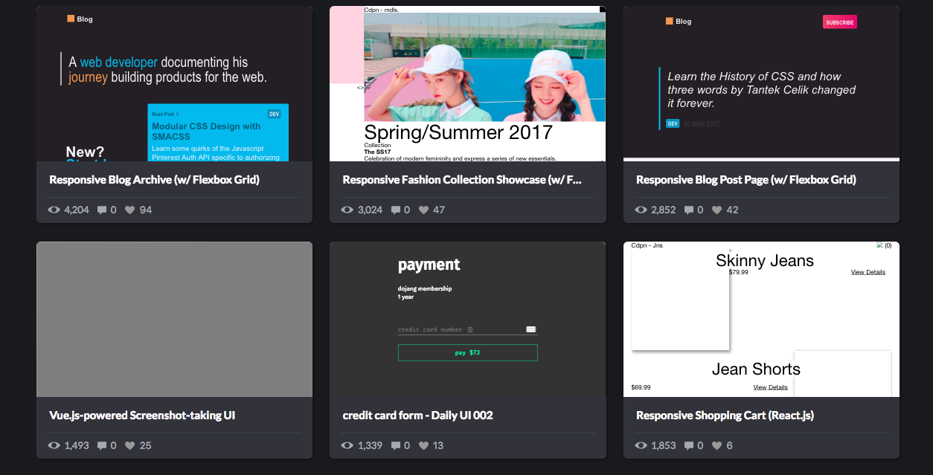This screenshot has height=475, width=933.
Task: Open Responsive Blog Archive pen title
Action: click(x=154, y=180)
